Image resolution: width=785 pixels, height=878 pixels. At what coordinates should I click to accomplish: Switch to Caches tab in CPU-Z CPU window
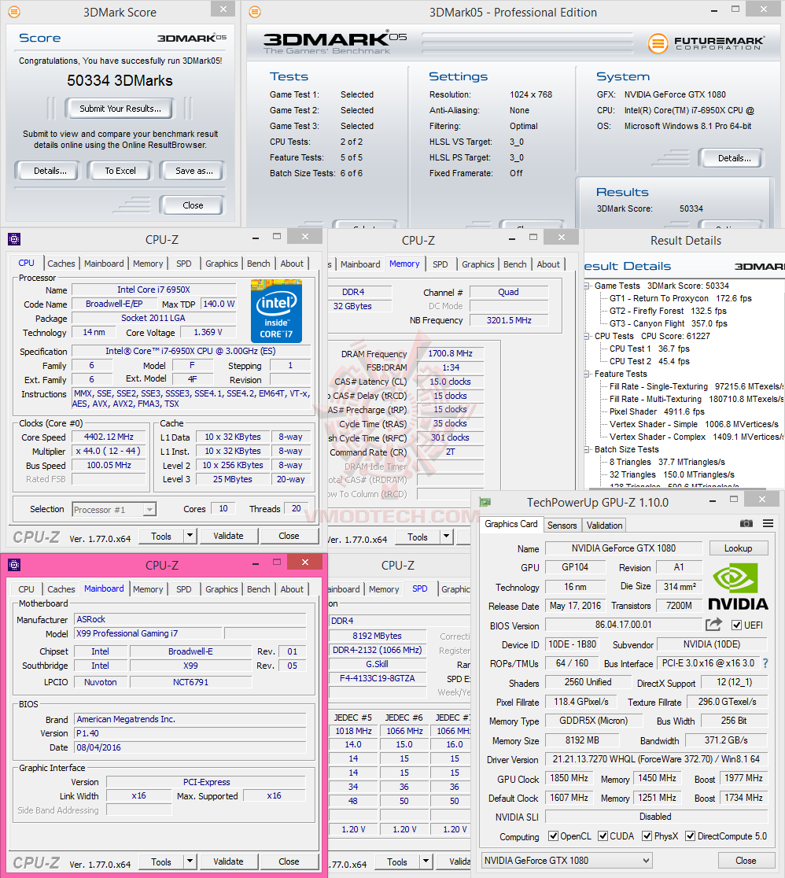coord(61,264)
